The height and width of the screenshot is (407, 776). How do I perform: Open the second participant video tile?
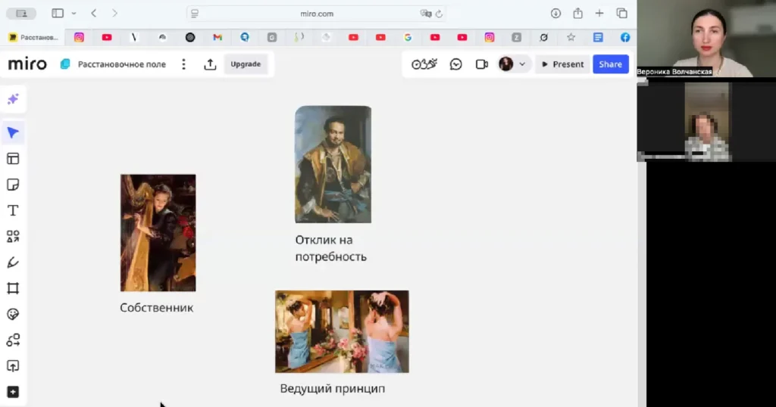(x=707, y=122)
